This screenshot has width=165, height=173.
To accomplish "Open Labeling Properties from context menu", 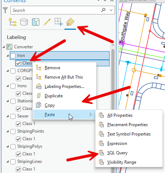I will pyautogui.click(x=64, y=86).
